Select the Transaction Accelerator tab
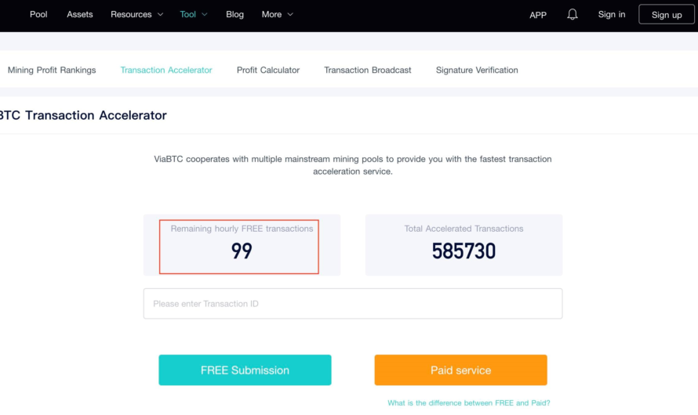The image size is (698, 415). tap(166, 70)
